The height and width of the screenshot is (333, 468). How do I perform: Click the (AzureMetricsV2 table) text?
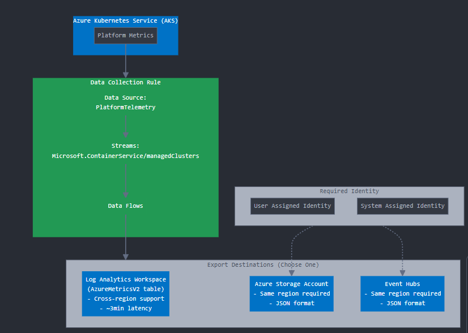click(126, 289)
